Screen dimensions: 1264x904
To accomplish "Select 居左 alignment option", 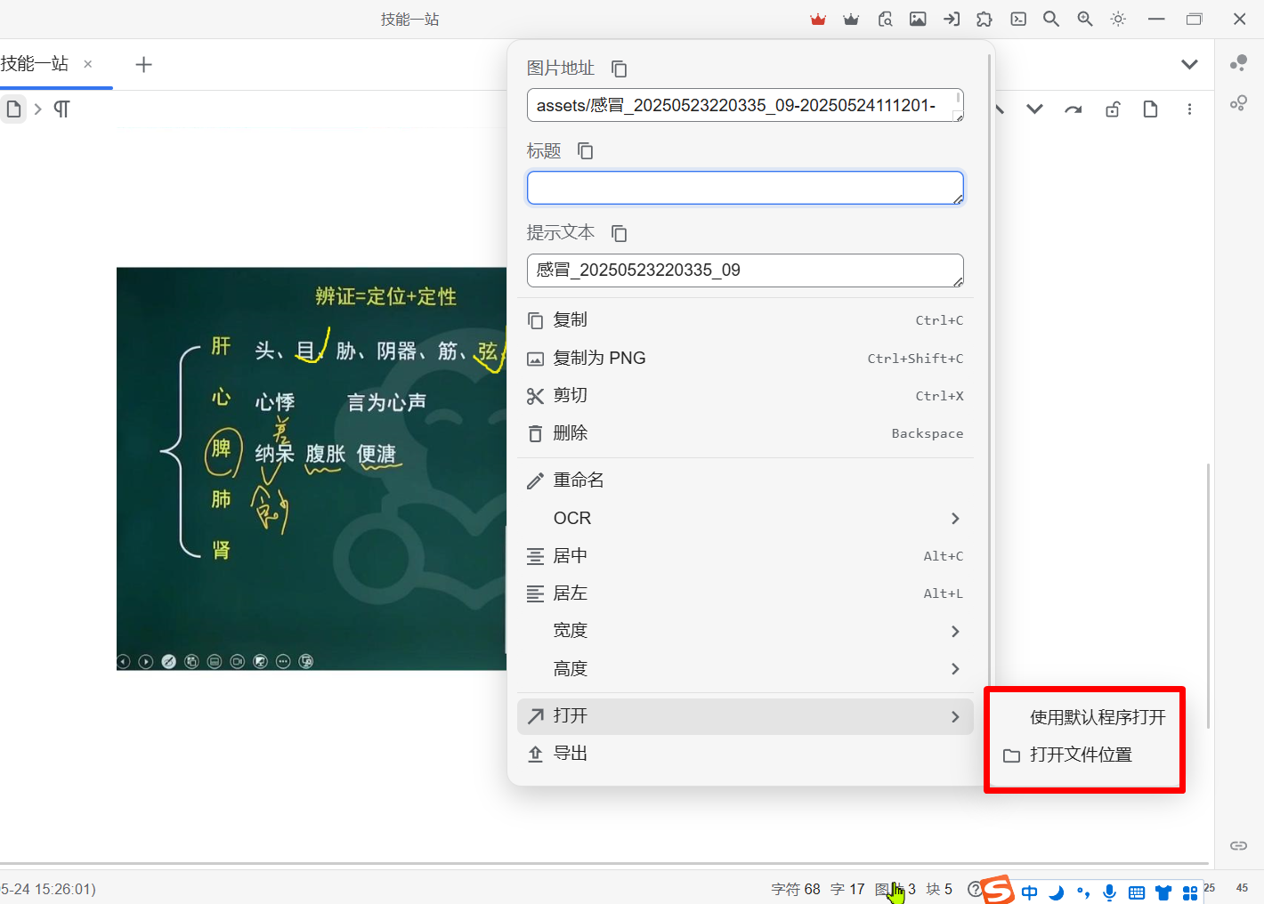I will point(745,593).
